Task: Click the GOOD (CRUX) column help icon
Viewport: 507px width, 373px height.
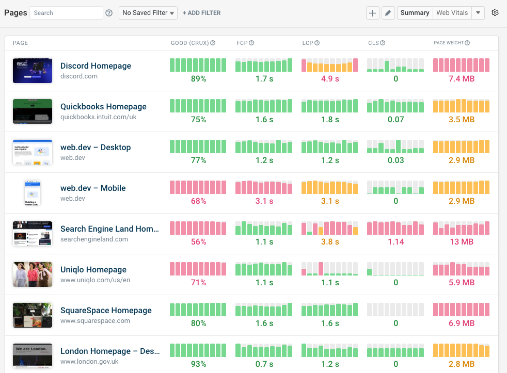Action: pos(212,43)
